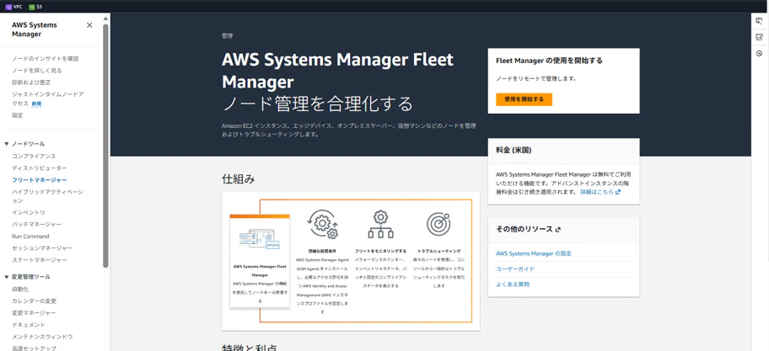Open ノードを詳しく見る in sidebar

click(x=37, y=71)
